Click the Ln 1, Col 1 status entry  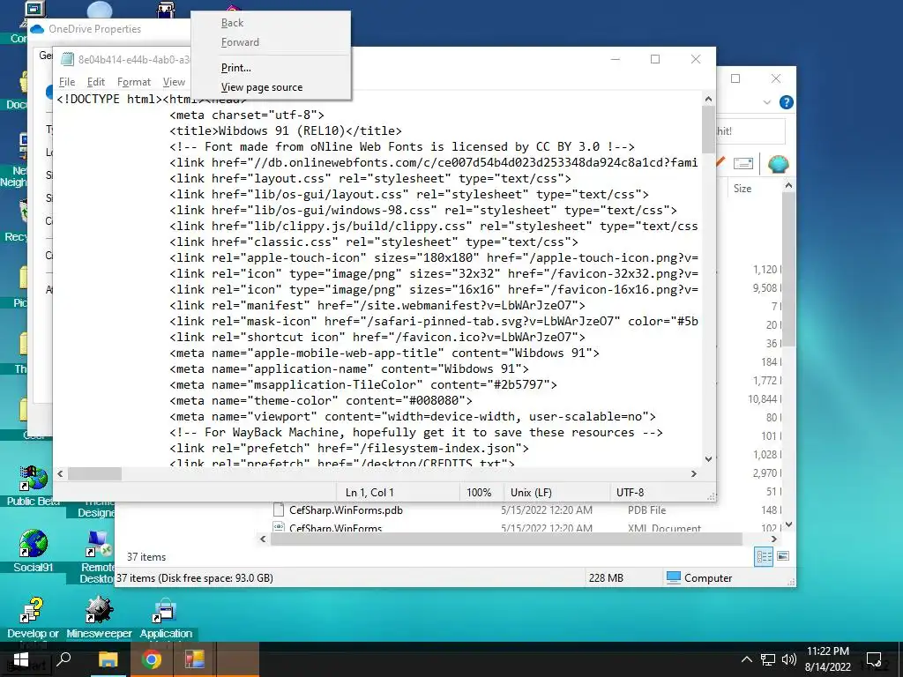pyautogui.click(x=369, y=492)
